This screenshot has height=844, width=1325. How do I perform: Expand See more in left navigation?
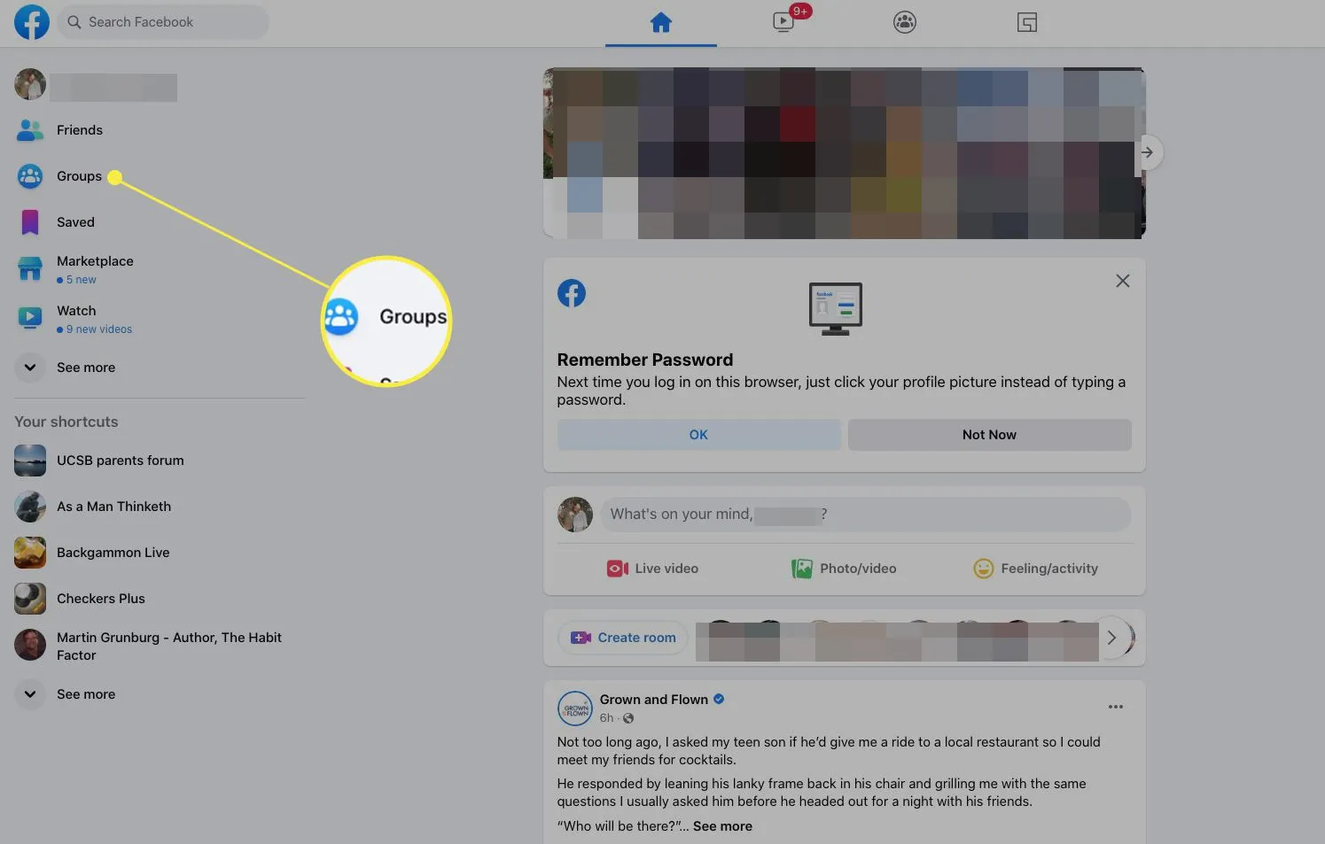[x=29, y=367]
